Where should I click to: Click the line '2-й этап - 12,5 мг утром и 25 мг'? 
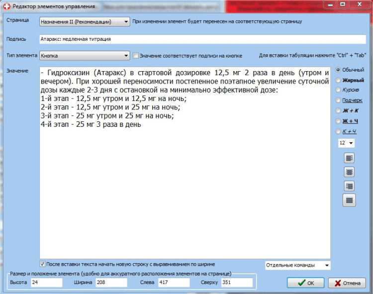pyautogui.click(x=110, y=107)
